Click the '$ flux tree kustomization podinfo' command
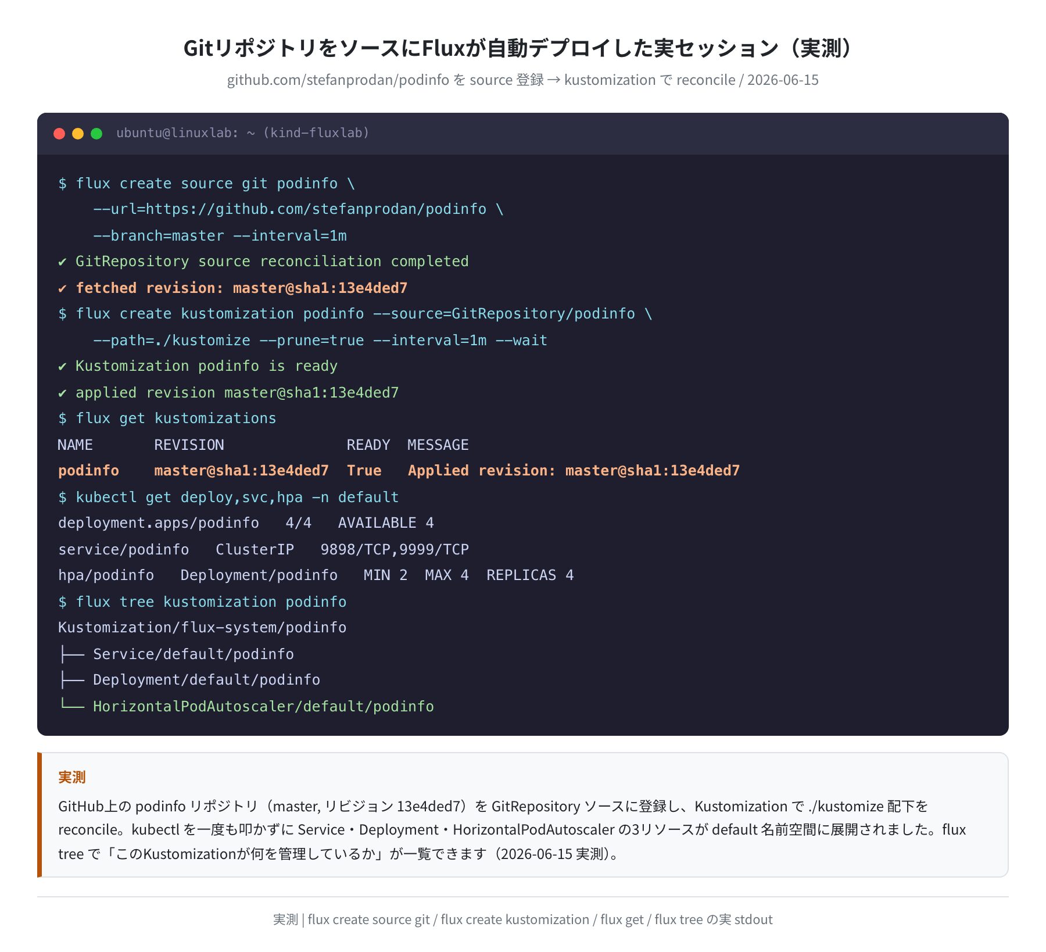The height and width of the screenshot is (952, 1046). [202, 602]
